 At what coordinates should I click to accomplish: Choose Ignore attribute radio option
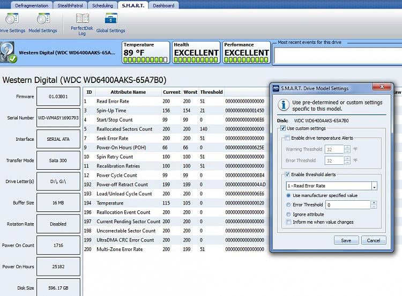click(x=288, y=214)
